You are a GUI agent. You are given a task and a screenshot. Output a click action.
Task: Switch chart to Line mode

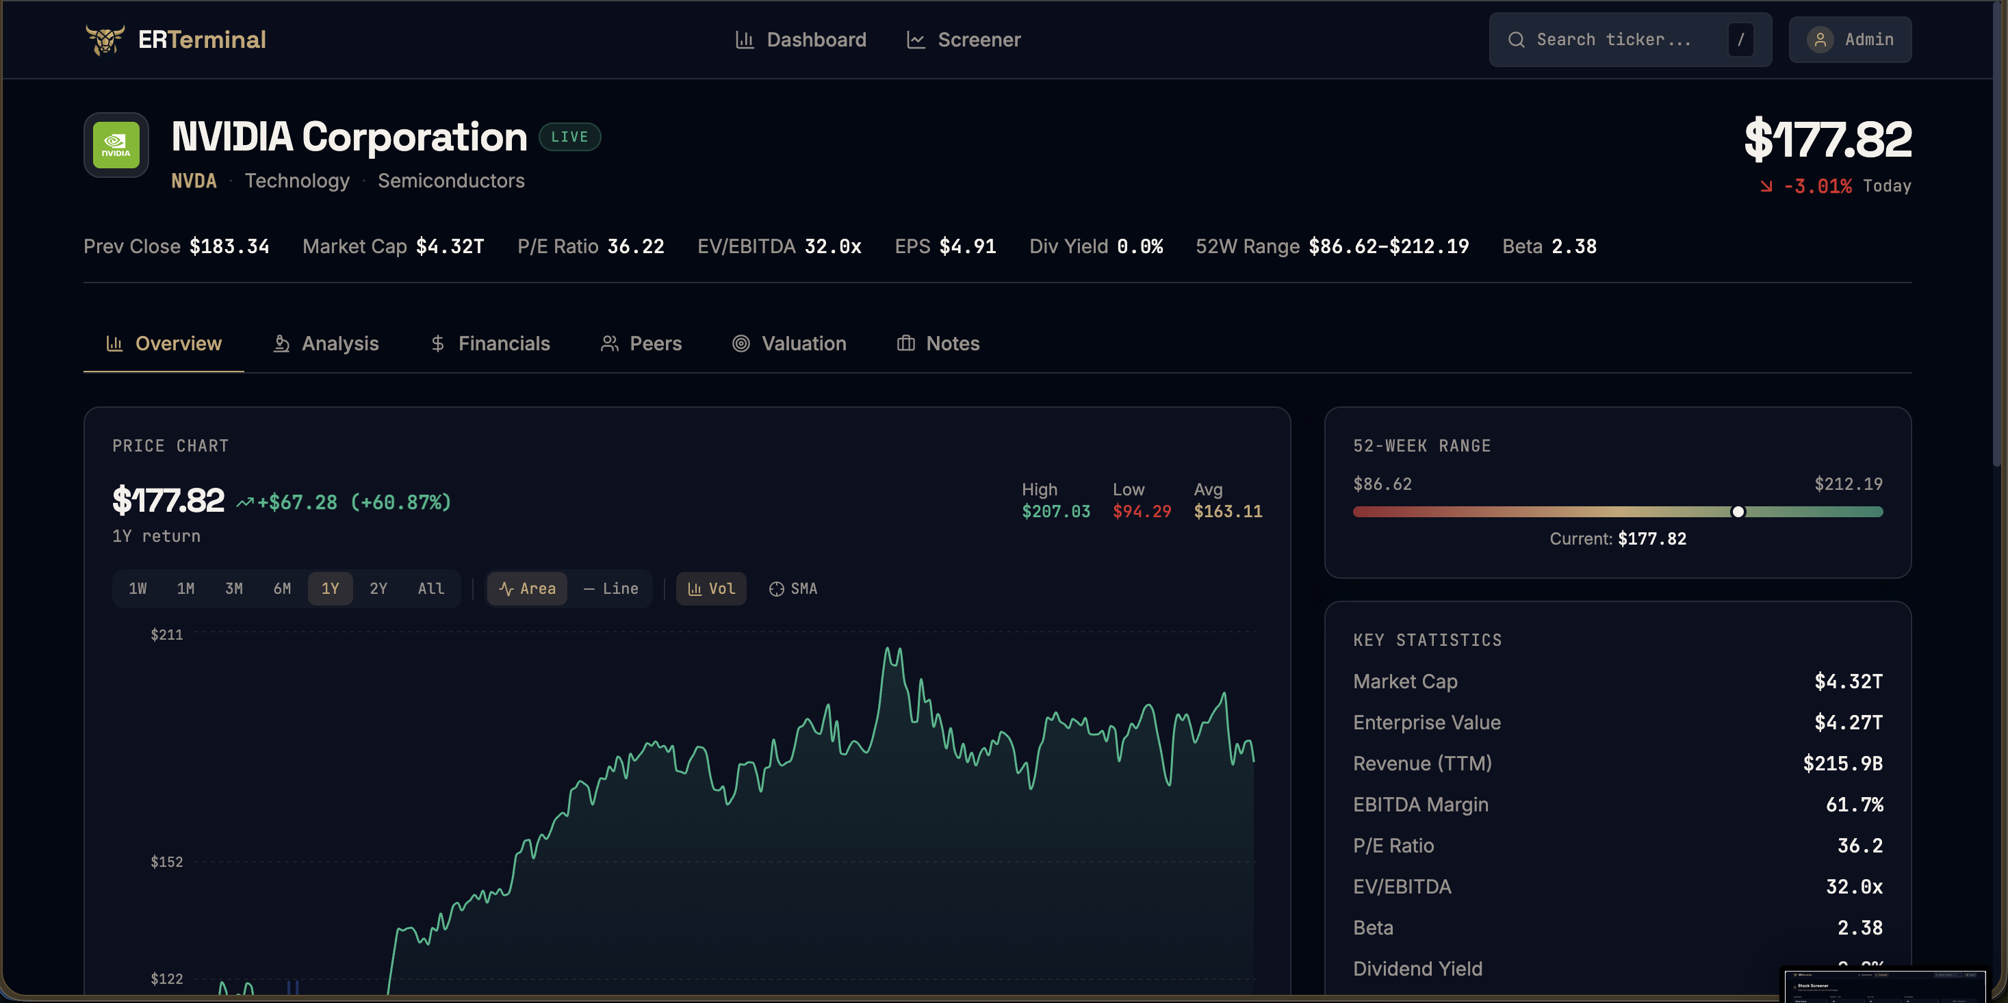tap(610, 588)
